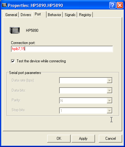Open the Parity dropdown arrow
125x147 pixels.
click(x=109, y=100)
